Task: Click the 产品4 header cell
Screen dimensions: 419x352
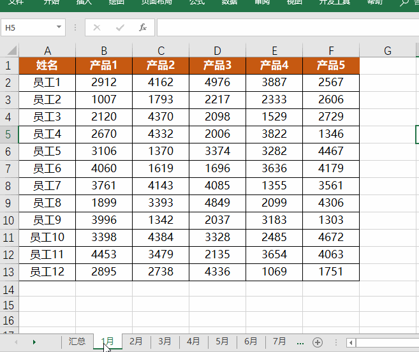Action: pos(274,66)
